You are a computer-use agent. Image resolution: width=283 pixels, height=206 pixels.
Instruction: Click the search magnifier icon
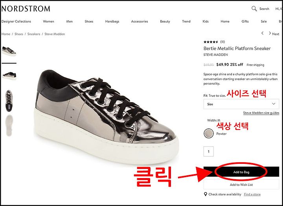coord(254,9)
